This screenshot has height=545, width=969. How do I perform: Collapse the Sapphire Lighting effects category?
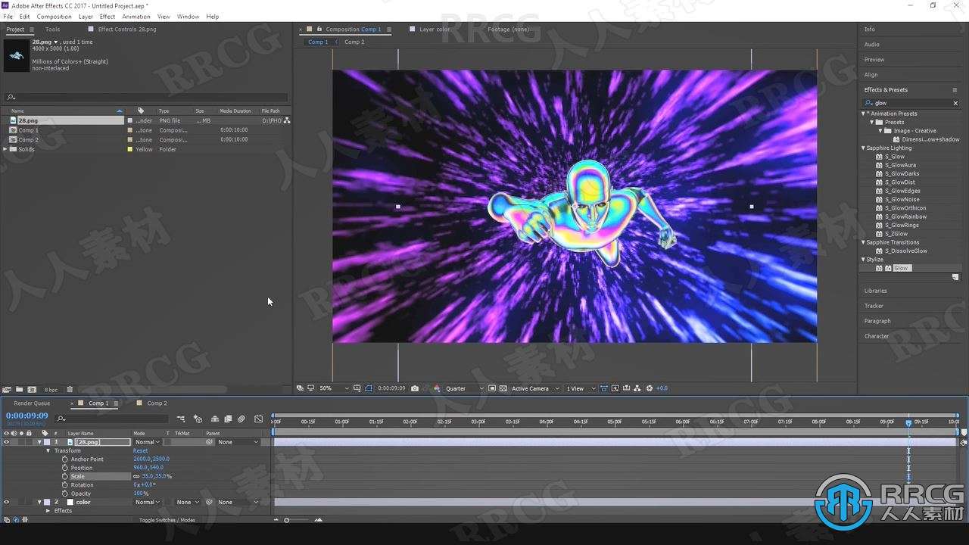click(x=863, y=148)
